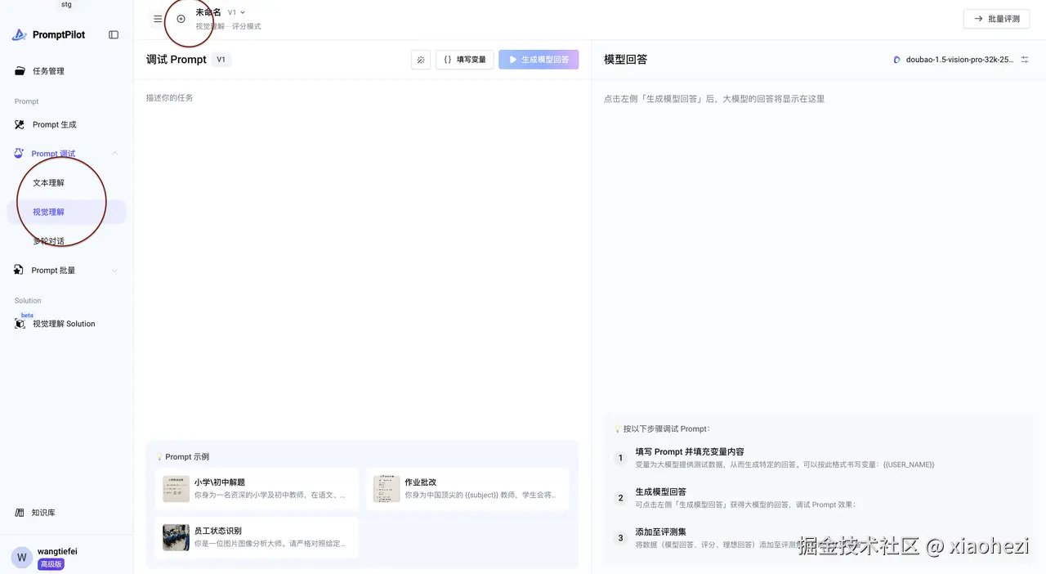This screenshot has width=1046, height=574.
Task: Click the 作业批改 example thumbnail
Action: click(x=387, y=489)
